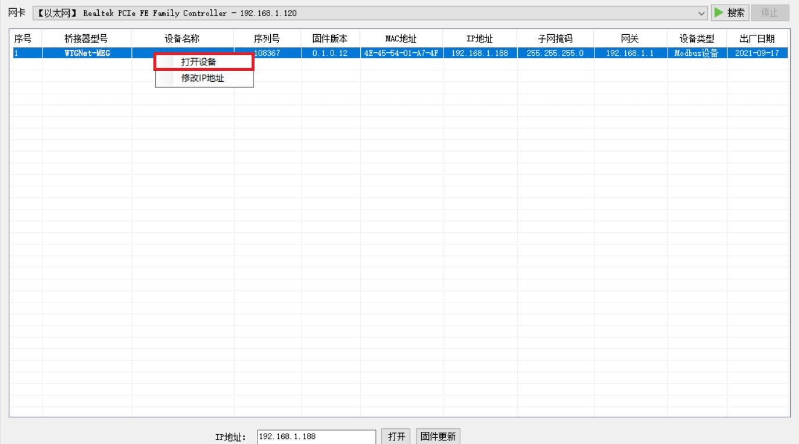This screenshot has height=444, width=799.
Task: Focus the IP地址 input field
Action: tap(316, 436)
